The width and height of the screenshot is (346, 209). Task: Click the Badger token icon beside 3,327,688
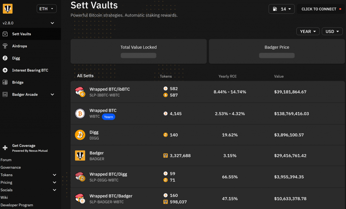166,155
